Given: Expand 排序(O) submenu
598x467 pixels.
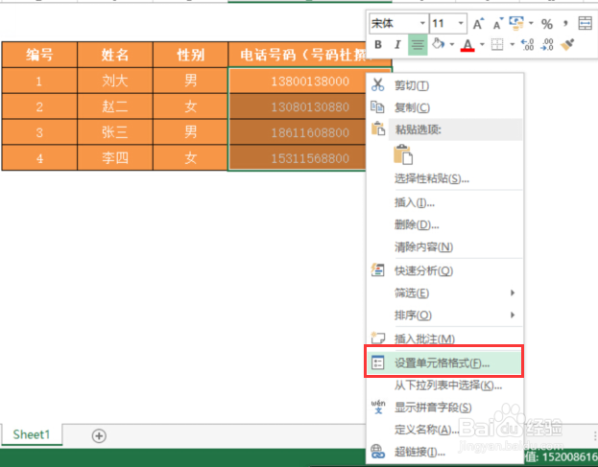Looking at the screenshot, I should [x=444, y=315].
